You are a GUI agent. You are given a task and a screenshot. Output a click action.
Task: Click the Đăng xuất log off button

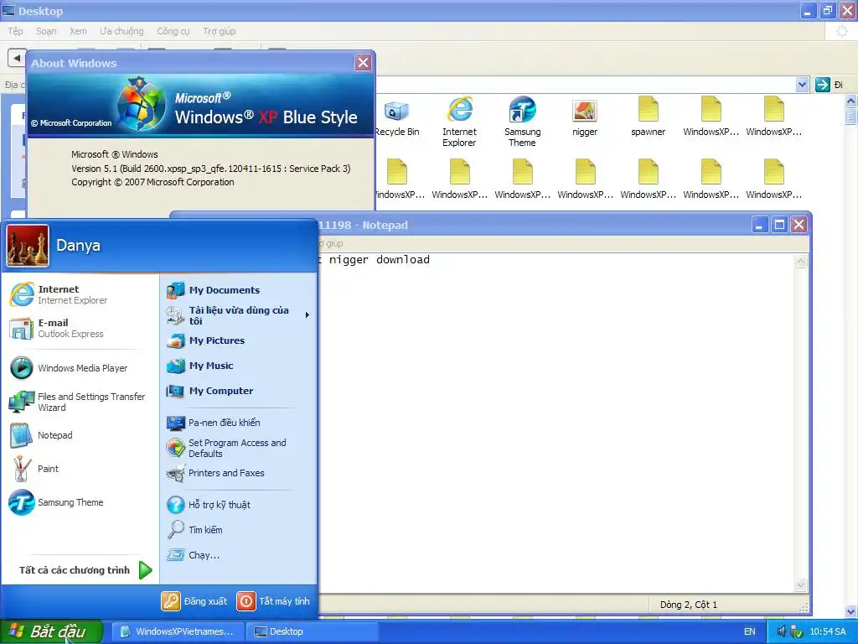(194, 601)
